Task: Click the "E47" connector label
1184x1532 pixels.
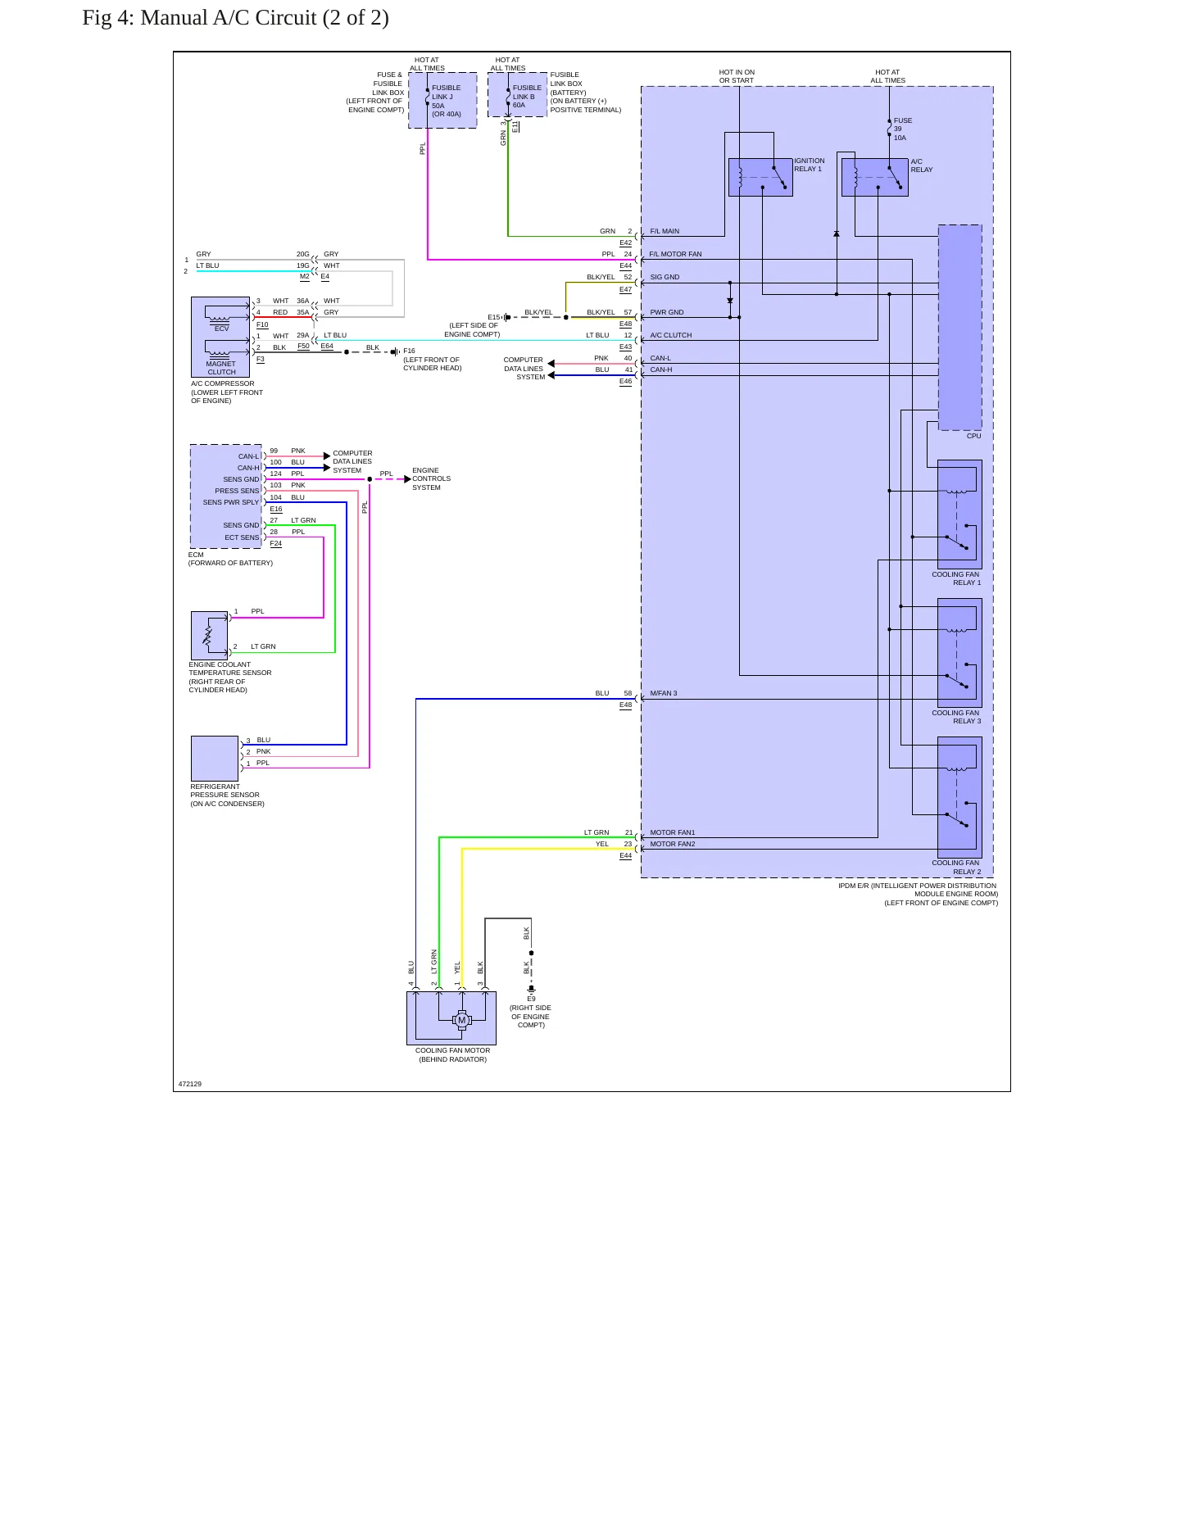Action: [626, 289]
